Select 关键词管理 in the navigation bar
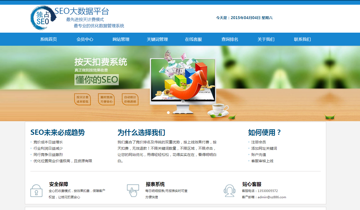Screen dimensions: 360x210 click(x=157, y=39)
